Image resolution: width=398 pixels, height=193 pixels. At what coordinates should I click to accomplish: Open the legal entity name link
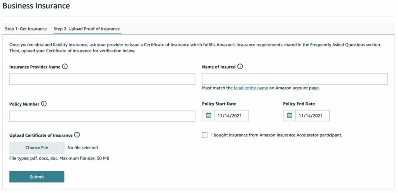click(x=251, y=88)
